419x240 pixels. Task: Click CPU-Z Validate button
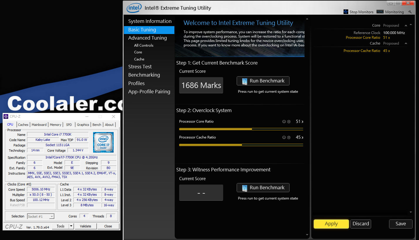coord(85,226)
